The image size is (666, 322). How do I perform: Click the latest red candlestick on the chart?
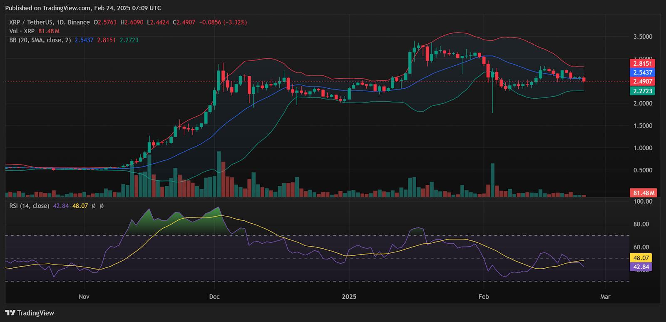(x=584, y=80)
